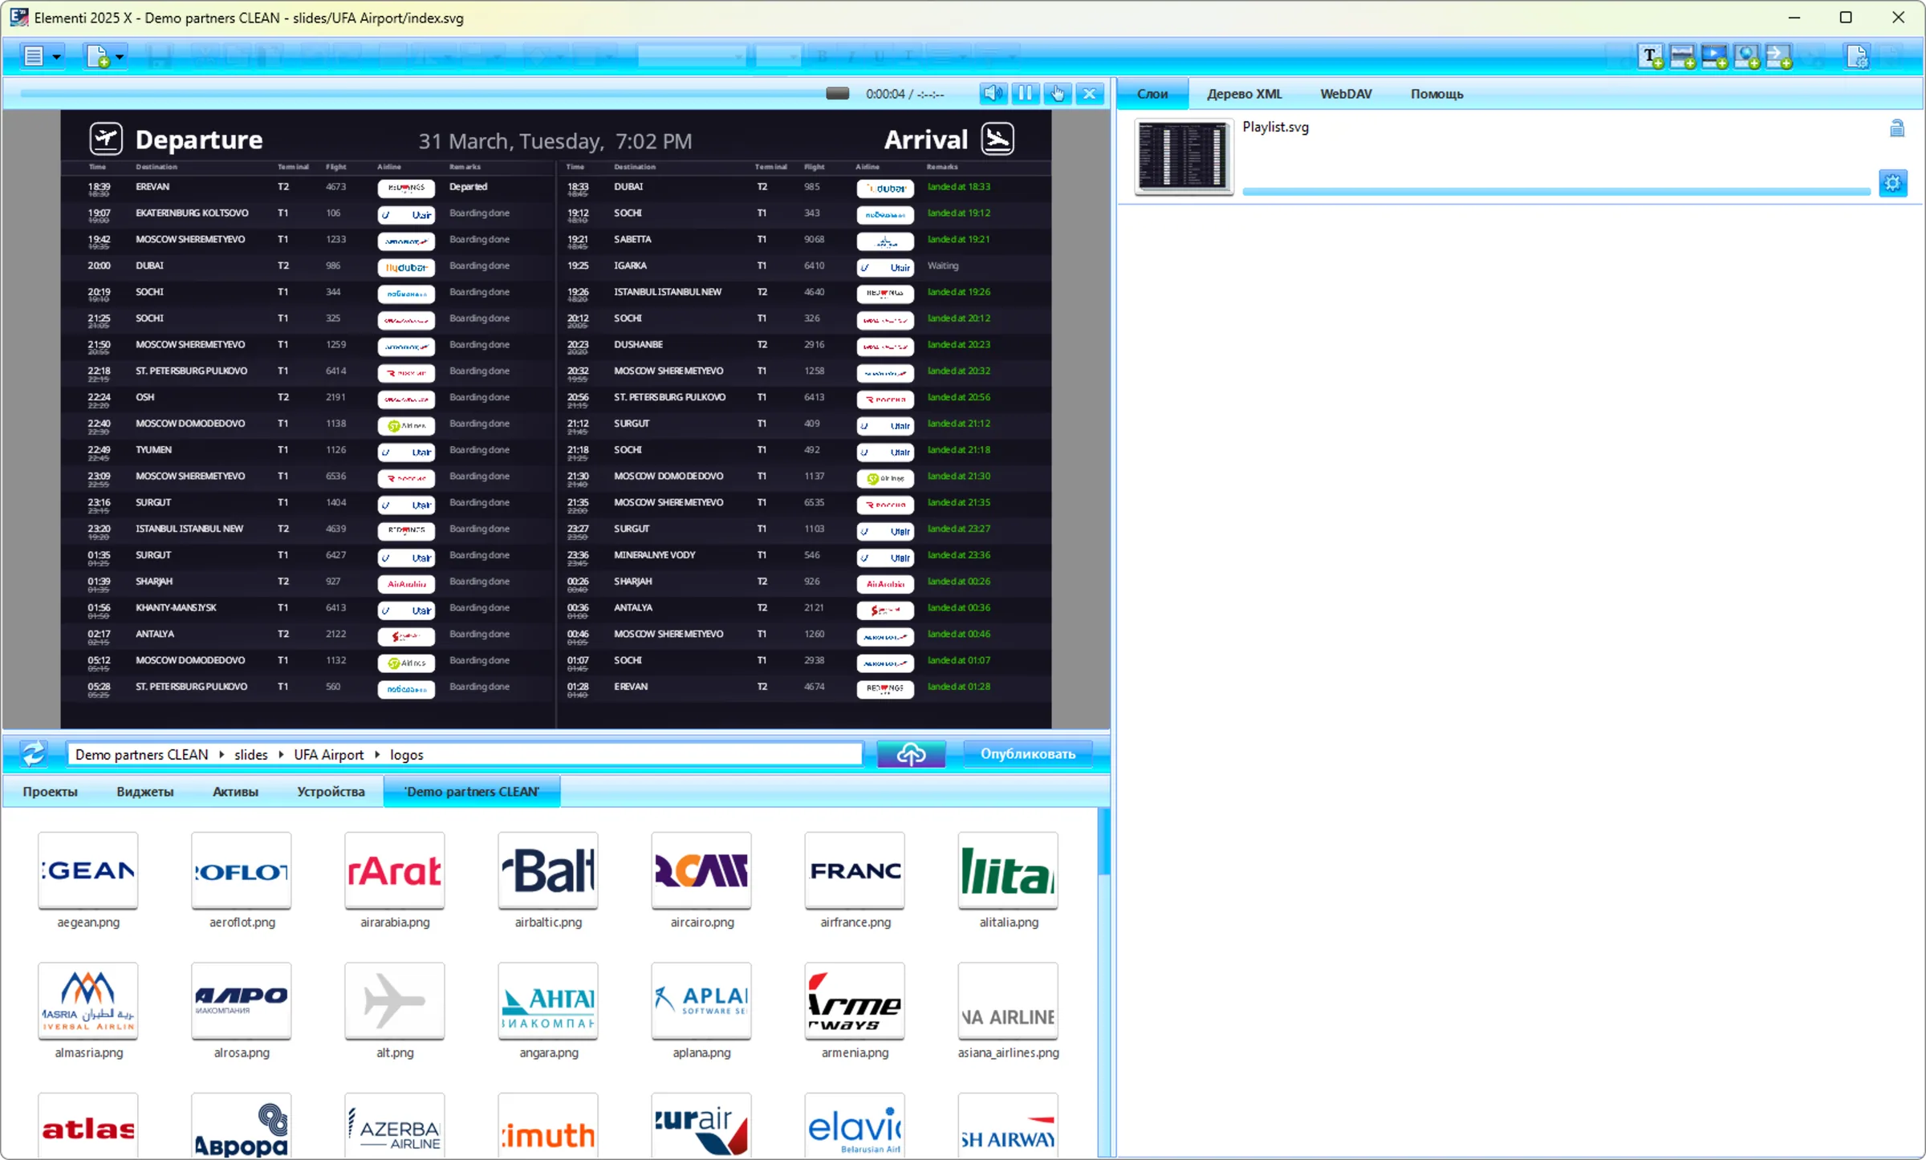Open Playlist.svg layer settings gear

click(x=1893, y=183)
